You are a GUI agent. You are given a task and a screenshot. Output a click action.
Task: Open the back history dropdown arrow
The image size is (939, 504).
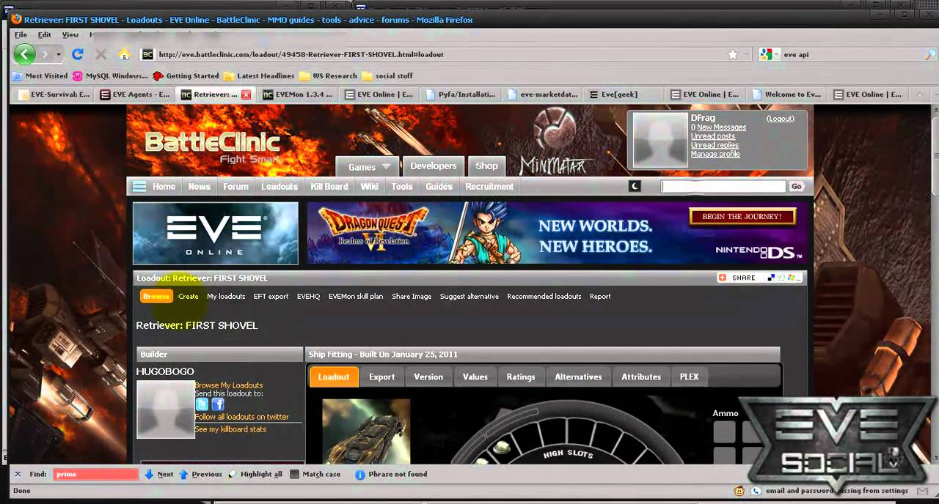(x=57, y=54)
